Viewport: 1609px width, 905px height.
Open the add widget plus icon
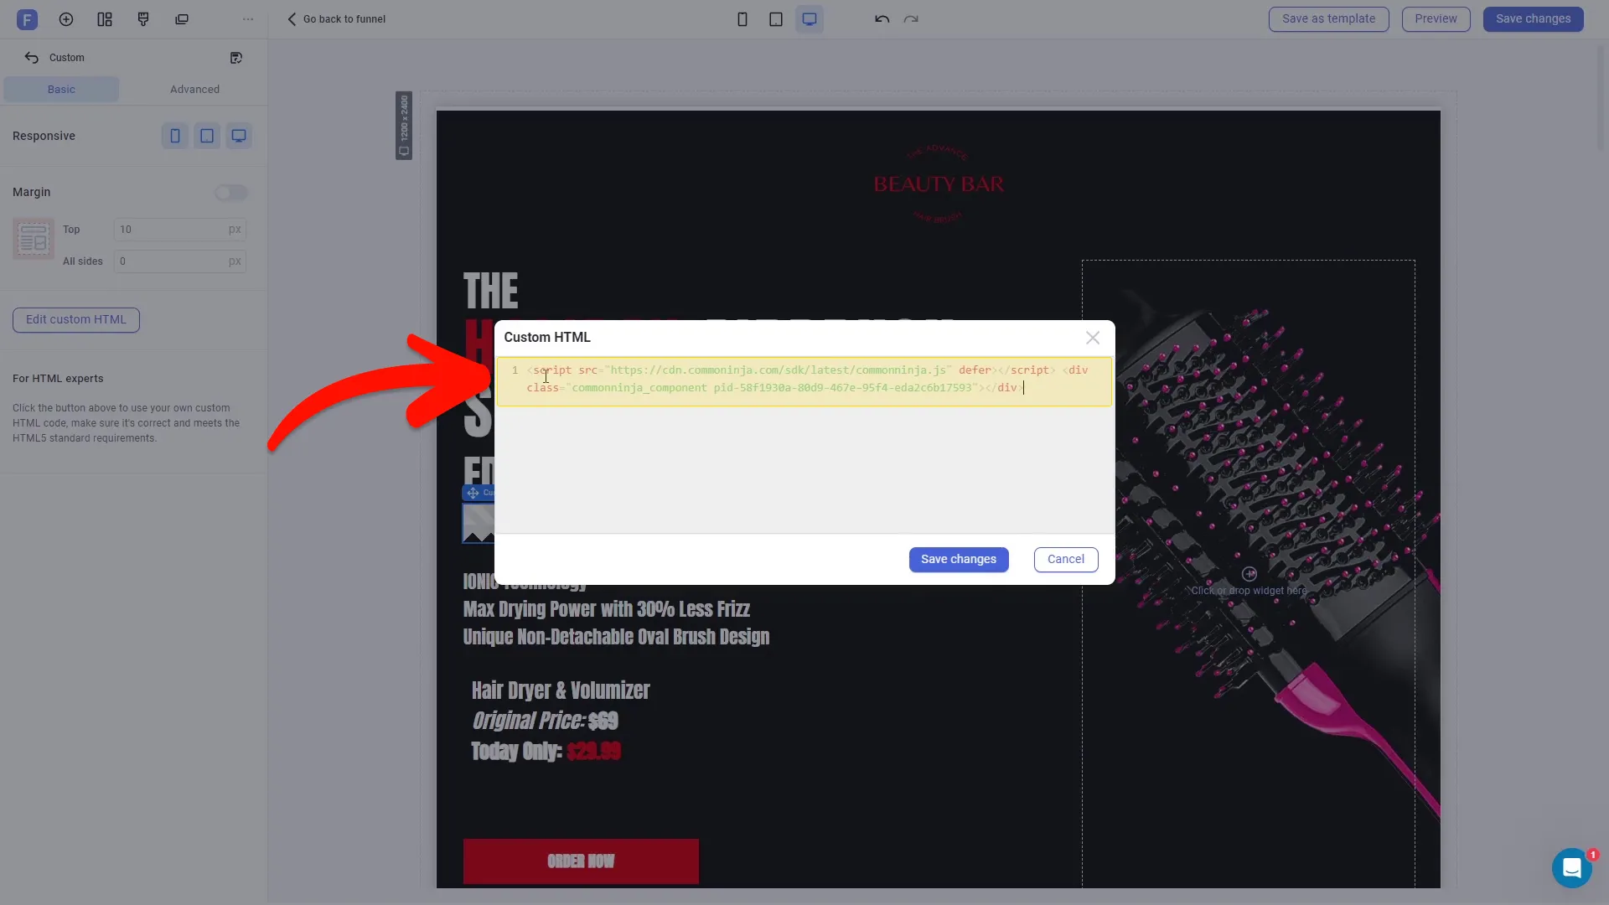(x=66, y=19)
